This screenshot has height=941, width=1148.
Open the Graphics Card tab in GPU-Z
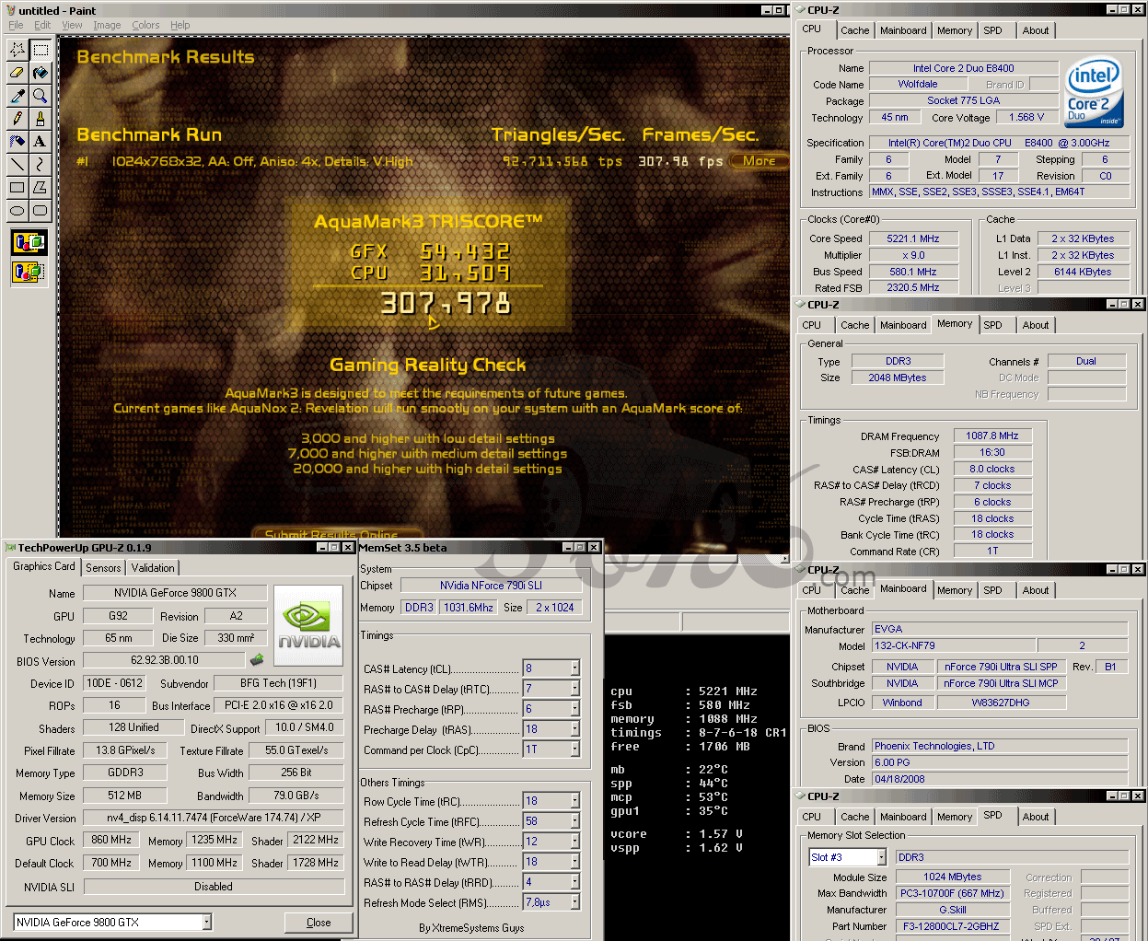pos(44,566)
